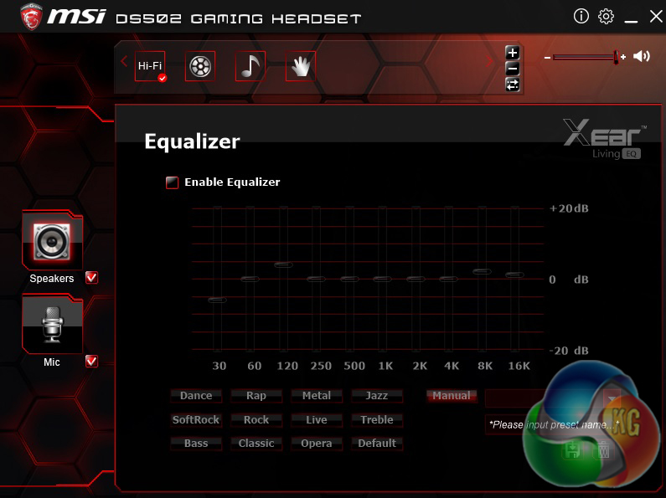The width and height of the screenshot is (666, 498).
Task: Select the Hi-Fi sound profile
Action: (150, 66)
